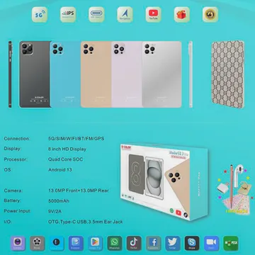Select the IPS display feature icon
The height and width of the screenshot is (255, 255).
pos(68,15)
